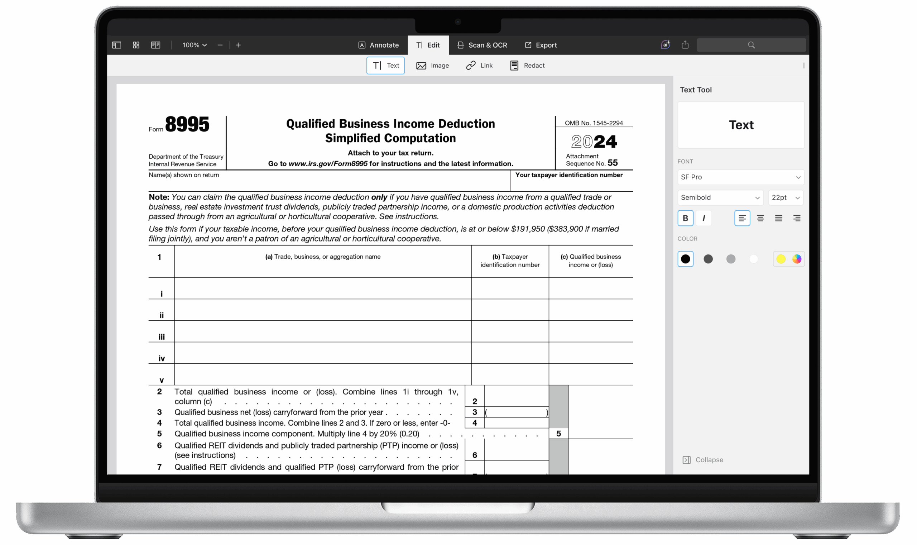This screenshot has width=917, height=545.
Task: Toggle bold formatting
Action: (x=685, y=218)
